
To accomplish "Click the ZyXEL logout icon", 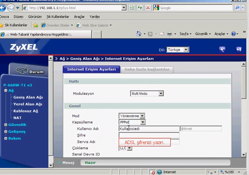I will [x=239, y=50].
